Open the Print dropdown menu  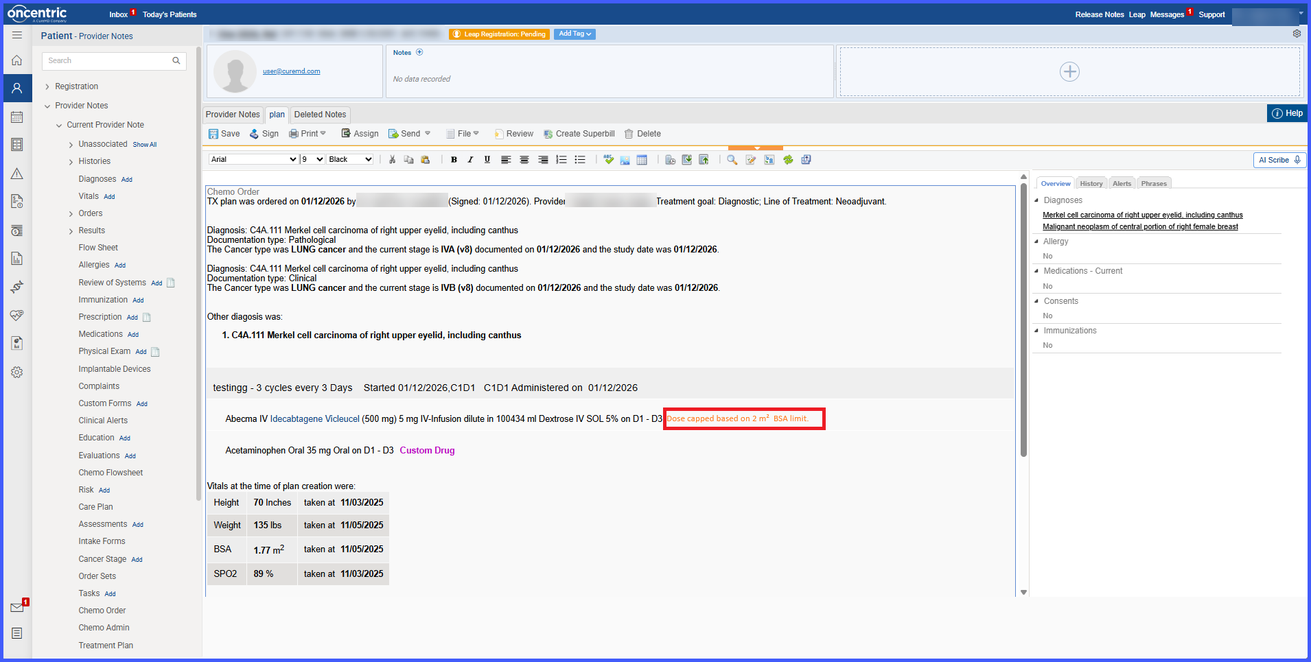(x=308, y=134)
